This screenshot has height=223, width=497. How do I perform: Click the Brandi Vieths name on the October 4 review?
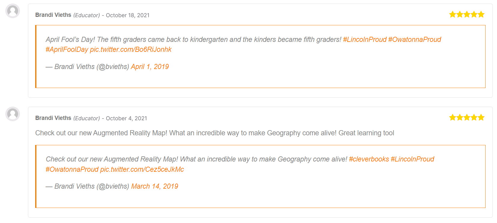click(x=53, y=118)
